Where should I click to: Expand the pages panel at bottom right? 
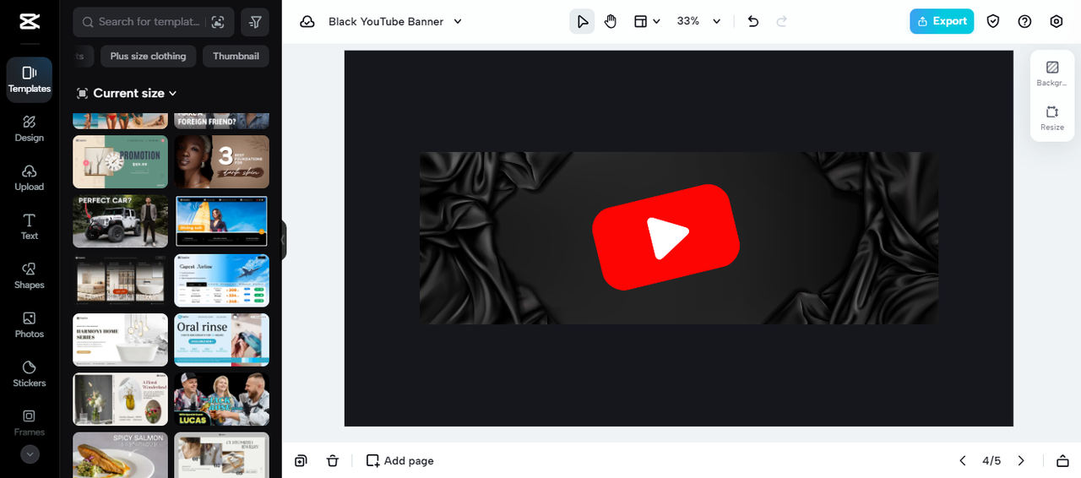1062,460
